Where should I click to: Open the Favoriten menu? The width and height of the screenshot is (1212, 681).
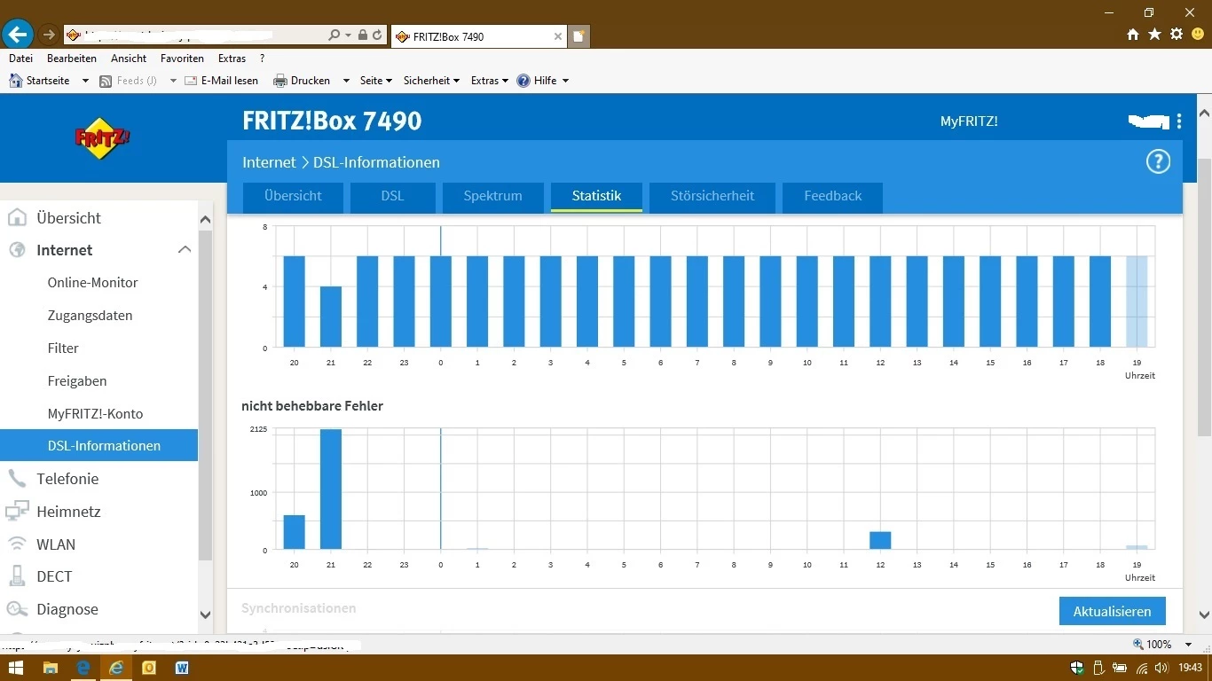click(x=182, y=59)
